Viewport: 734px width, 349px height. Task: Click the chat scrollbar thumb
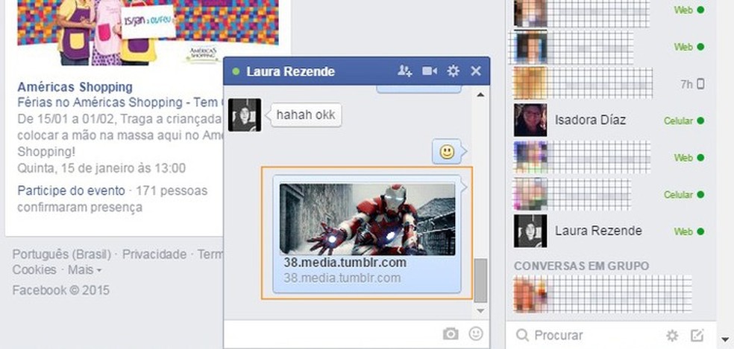(x=480, y=281)
